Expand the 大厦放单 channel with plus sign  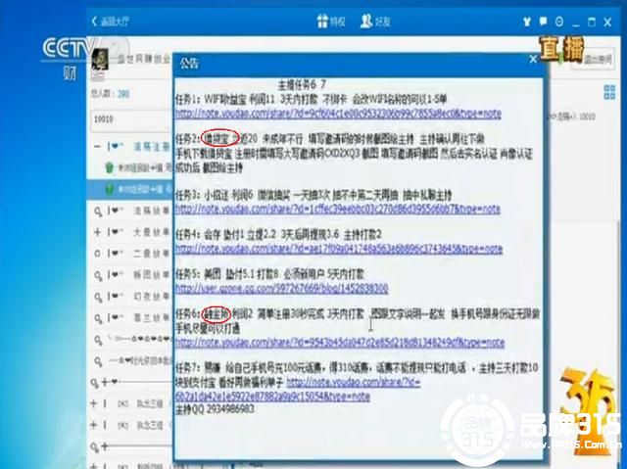click(x=97, y=232)
